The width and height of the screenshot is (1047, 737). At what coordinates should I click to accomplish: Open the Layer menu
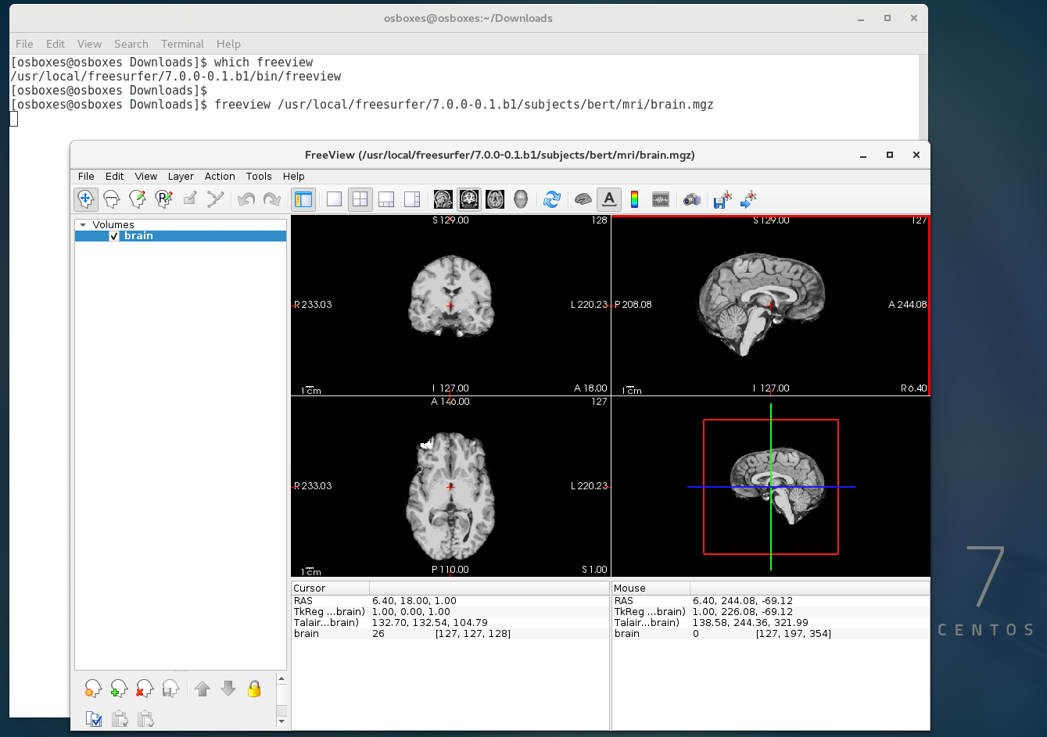pos(181,177)
